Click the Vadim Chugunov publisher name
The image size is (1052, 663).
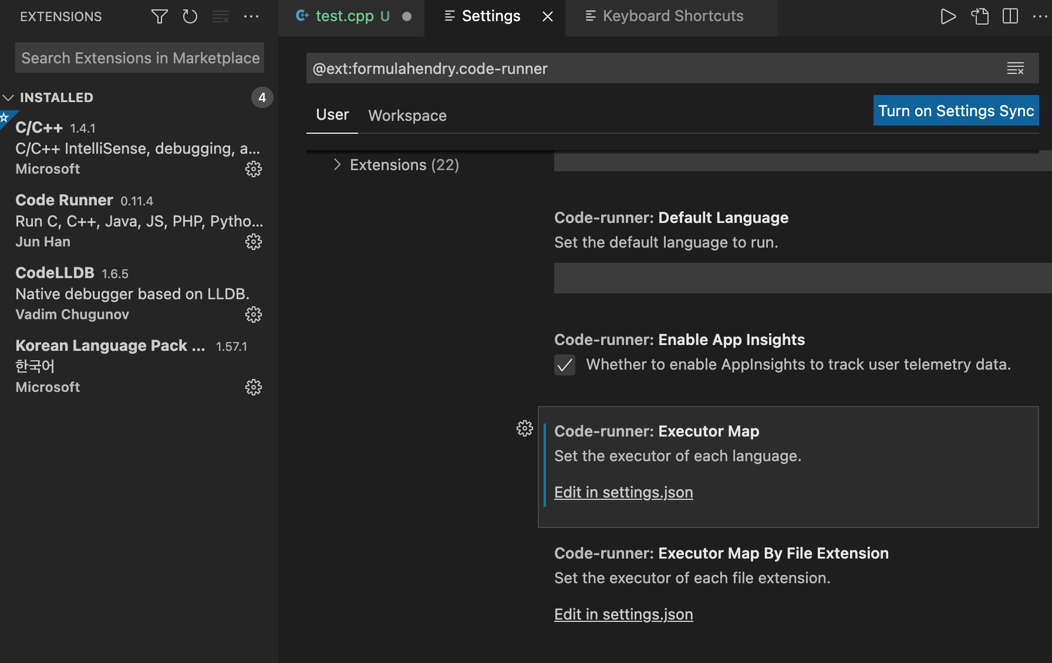[72, 314]
